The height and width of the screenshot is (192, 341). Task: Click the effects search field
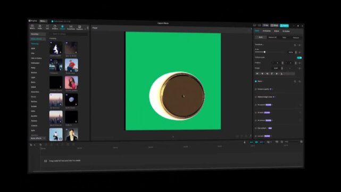[x=69, y=34]
